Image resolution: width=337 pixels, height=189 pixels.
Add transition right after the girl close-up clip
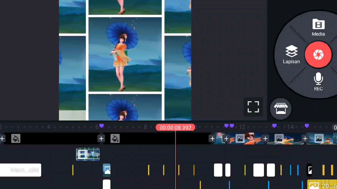[x=265, y=139]
